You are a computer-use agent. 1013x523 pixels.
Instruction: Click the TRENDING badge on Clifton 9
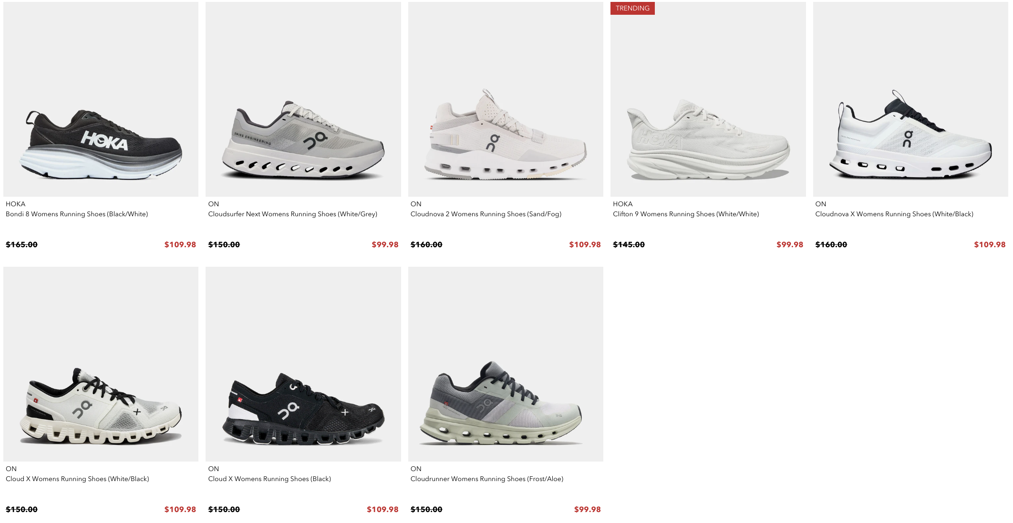[632, 8]
